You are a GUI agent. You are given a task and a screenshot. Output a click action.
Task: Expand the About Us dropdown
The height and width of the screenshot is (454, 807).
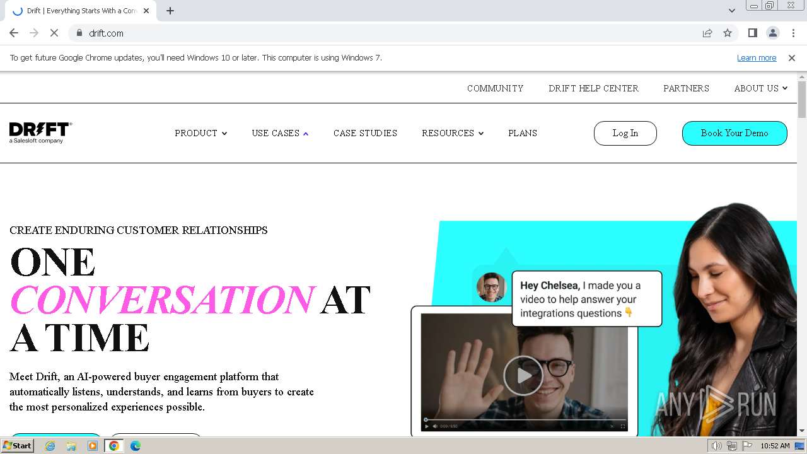(761, 88)
